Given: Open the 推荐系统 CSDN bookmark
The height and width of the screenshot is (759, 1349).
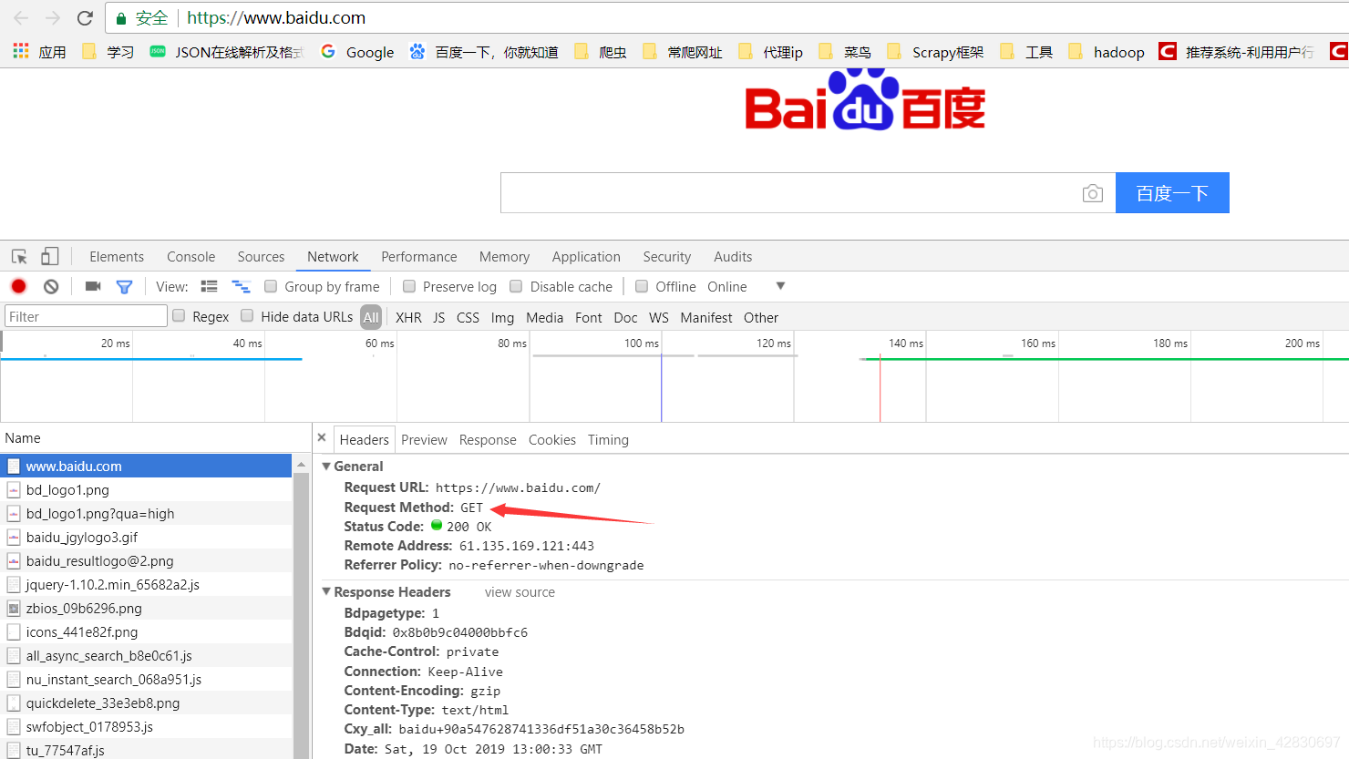Looking at the screenshot, I should (1236, 52).
